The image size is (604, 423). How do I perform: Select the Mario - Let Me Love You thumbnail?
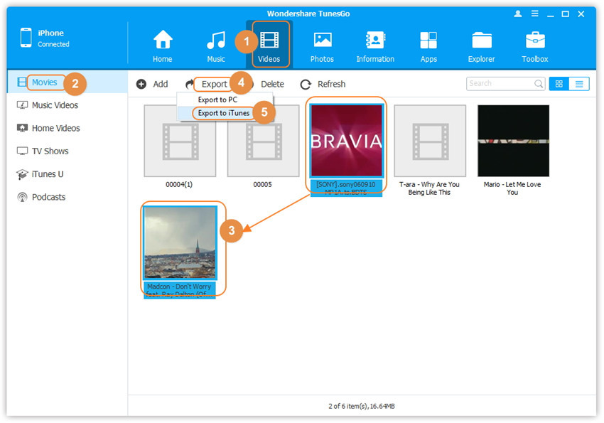point(512,141)
